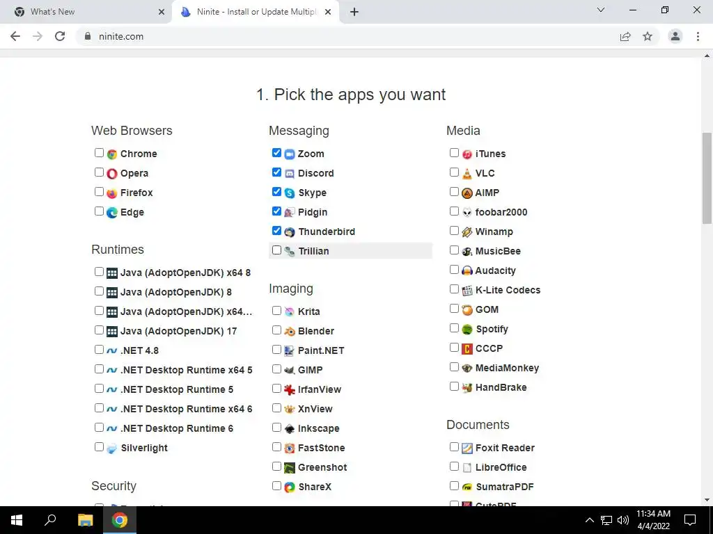Click the HandBrake icon
This screenshot has height=534, width=713.
point(467,388)
